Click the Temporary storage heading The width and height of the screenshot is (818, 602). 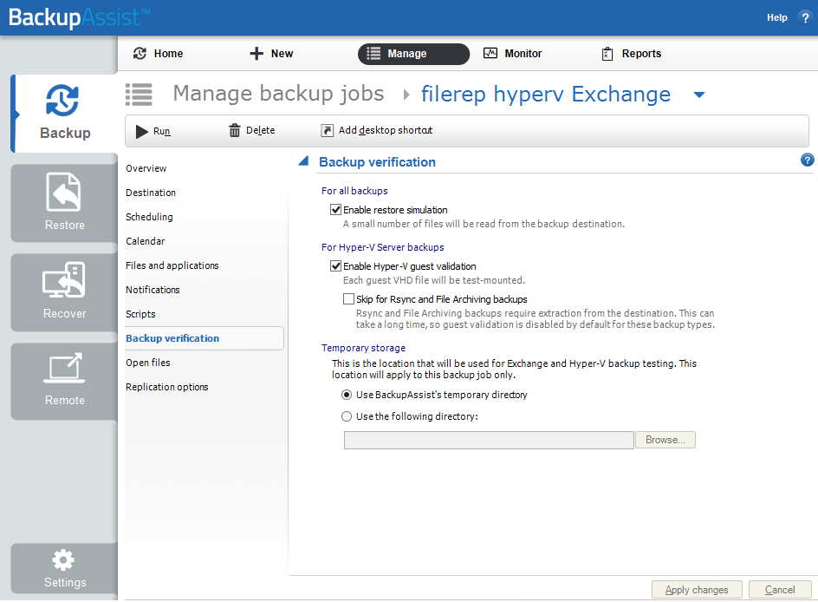tap(364, 348)
